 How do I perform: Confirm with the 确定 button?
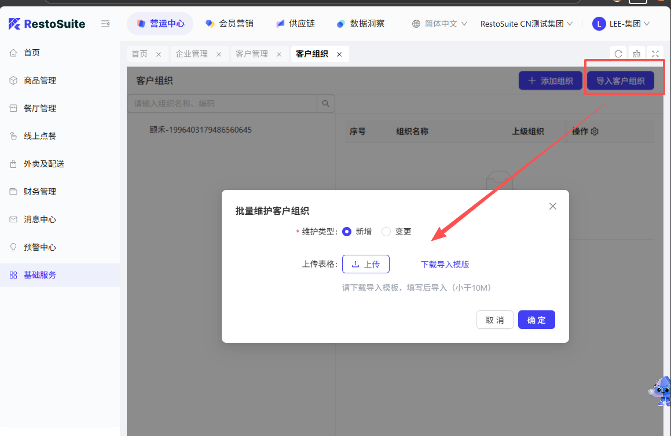click(536, 320)
